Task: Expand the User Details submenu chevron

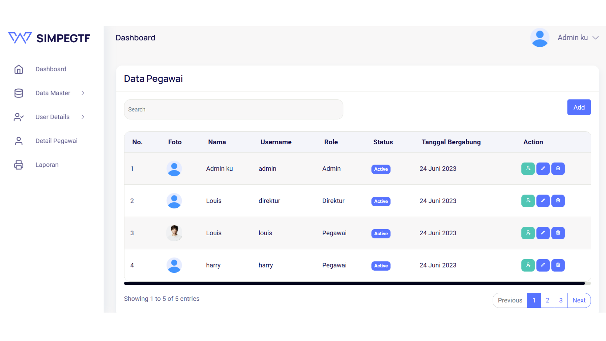Action: pos(83,117)
